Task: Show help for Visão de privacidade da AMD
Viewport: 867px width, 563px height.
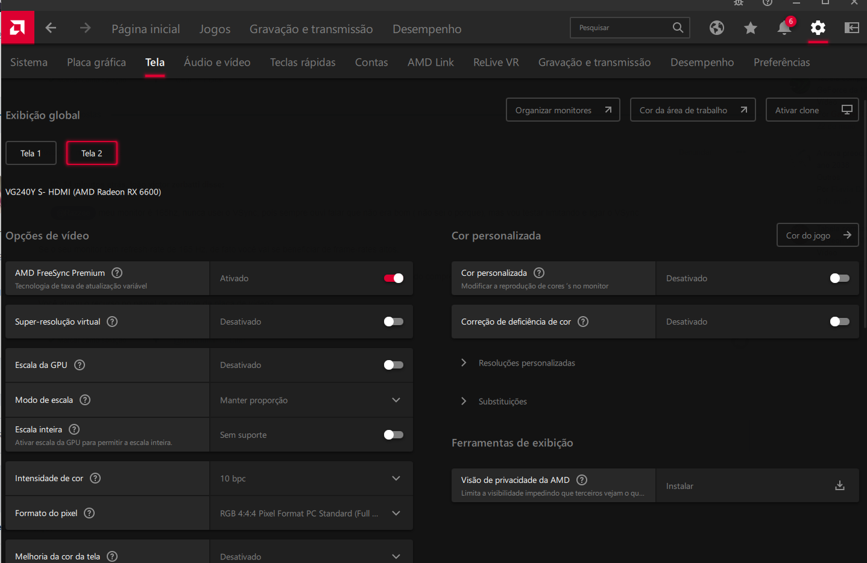Action: click(x=582, y=480)
